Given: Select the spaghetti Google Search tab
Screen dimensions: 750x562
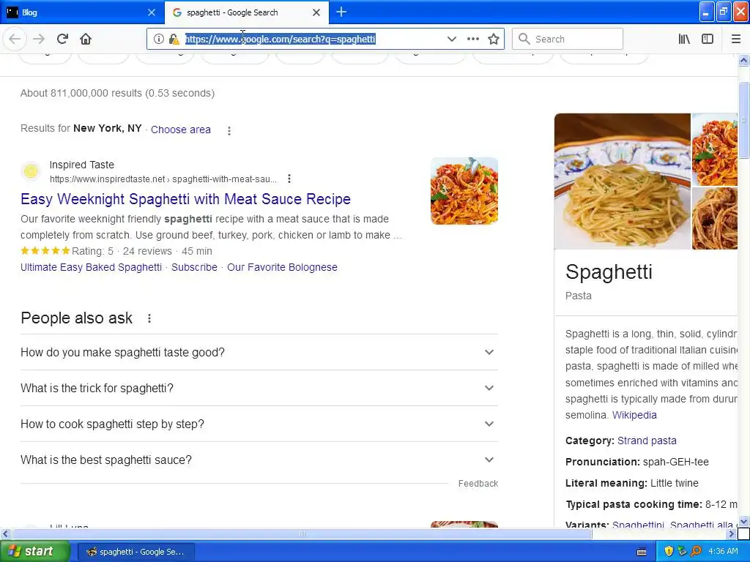Looking at the screenshot, I should point(246,12).
